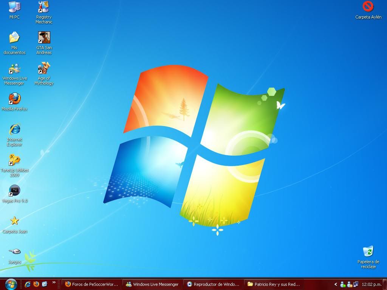387x290 pixels.
Task: Open the network connection tray icon
Action: [356, 284]
